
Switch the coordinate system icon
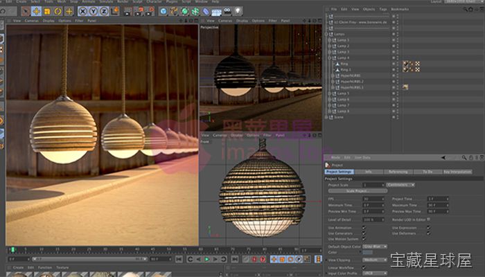(115, 12)
